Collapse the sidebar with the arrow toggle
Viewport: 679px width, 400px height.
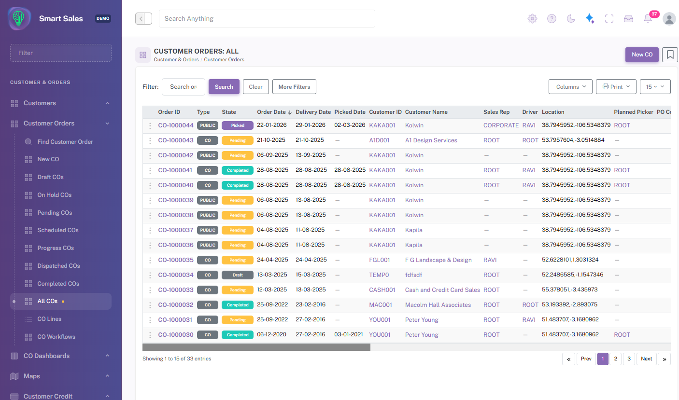point(143,19)
